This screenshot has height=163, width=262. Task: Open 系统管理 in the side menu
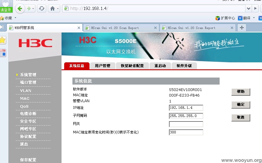(28, 75)
